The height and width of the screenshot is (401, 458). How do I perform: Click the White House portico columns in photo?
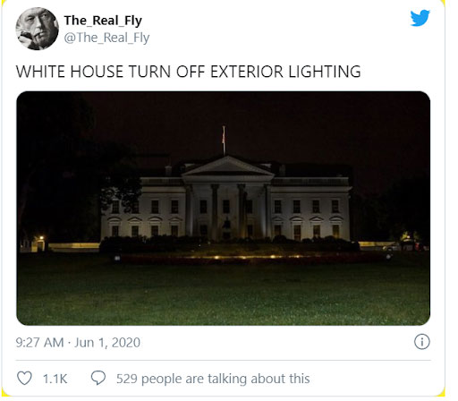point(228,210)
